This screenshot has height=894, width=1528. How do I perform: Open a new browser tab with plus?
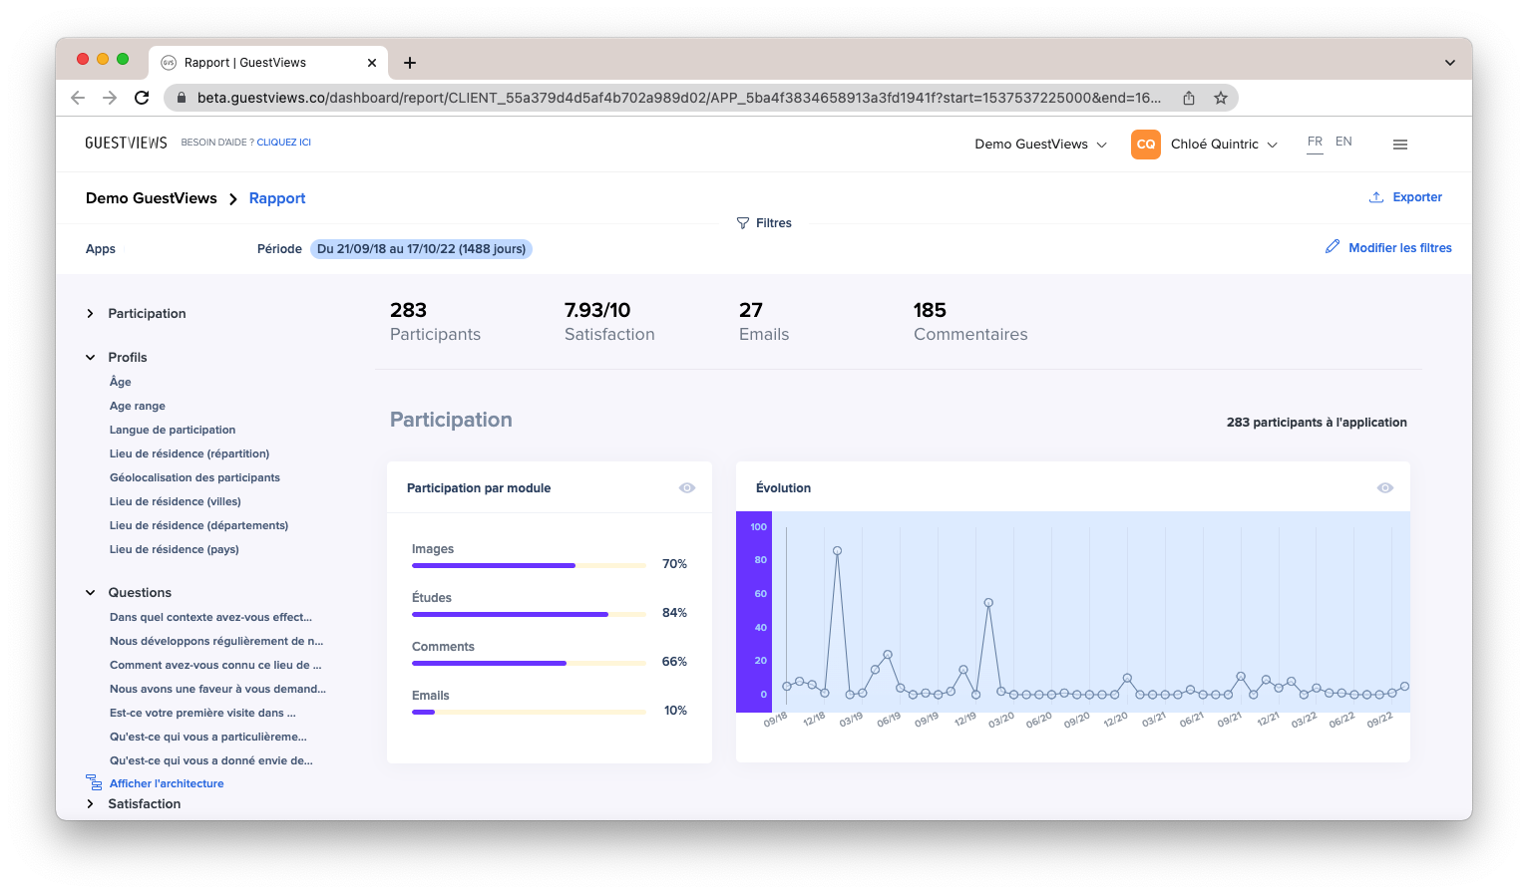410,63
